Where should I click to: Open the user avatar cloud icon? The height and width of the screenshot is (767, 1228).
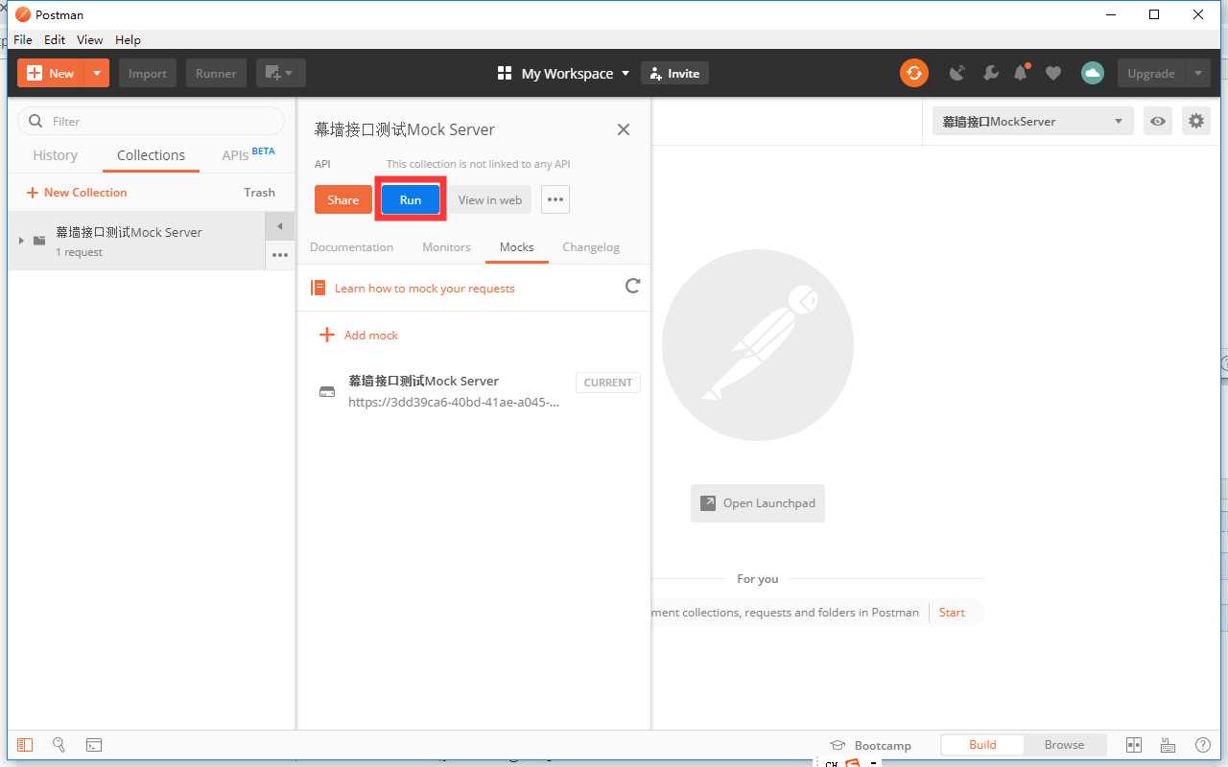(x=1093, y=73)
